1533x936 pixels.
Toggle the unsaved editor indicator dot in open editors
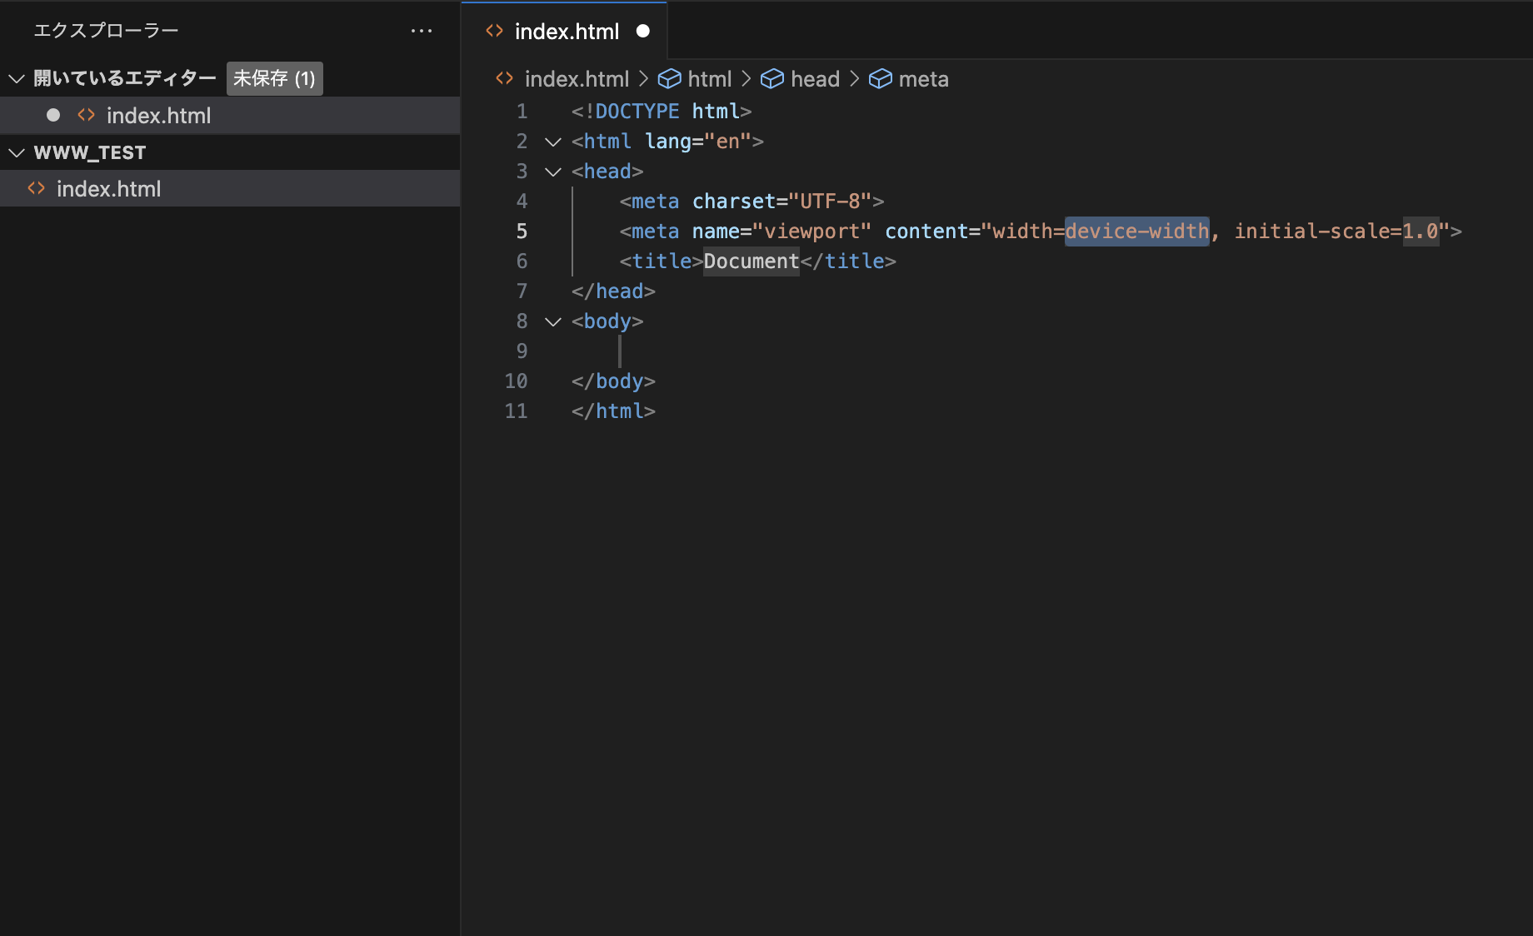click(x=52, y=115)
